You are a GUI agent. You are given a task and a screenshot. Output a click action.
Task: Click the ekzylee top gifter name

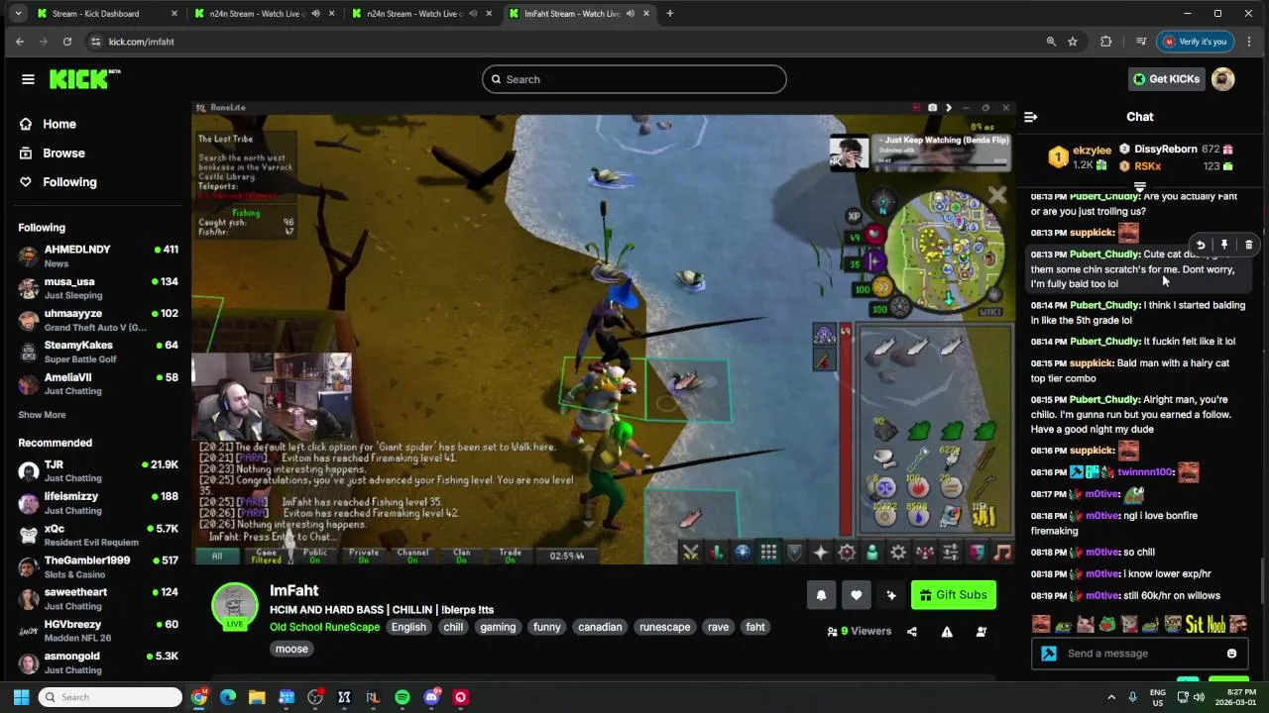[x=1092, y=151]
